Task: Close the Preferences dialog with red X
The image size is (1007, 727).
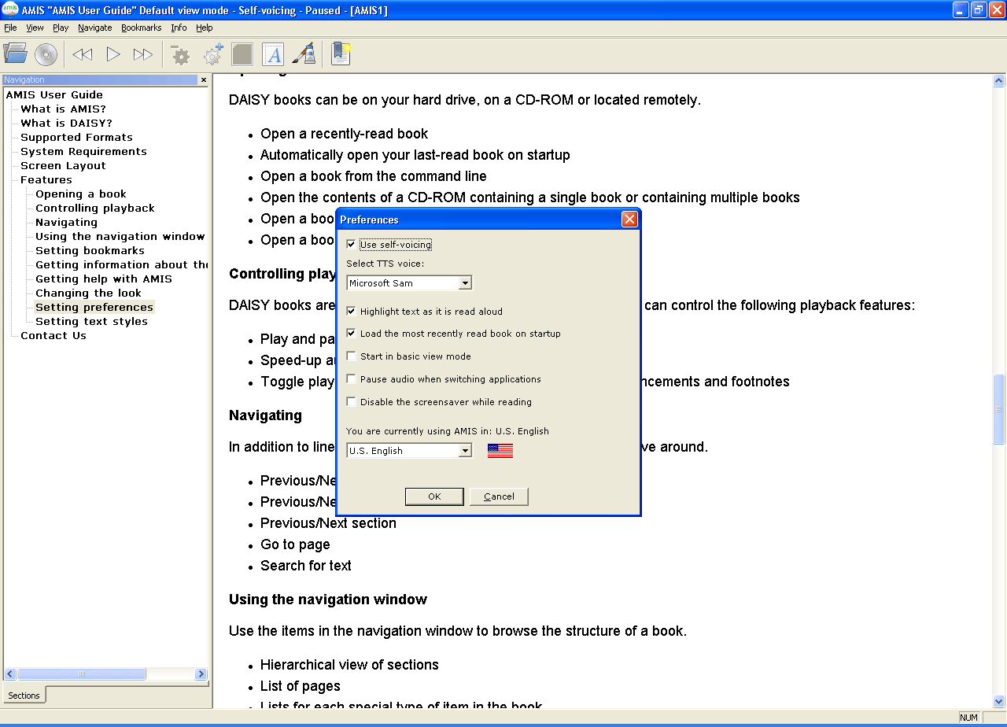Action: [629, 220]
